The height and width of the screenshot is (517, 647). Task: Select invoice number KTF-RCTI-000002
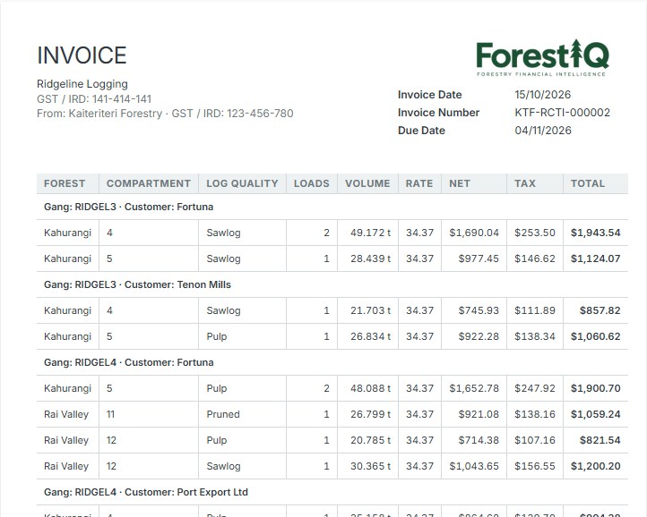563,113
